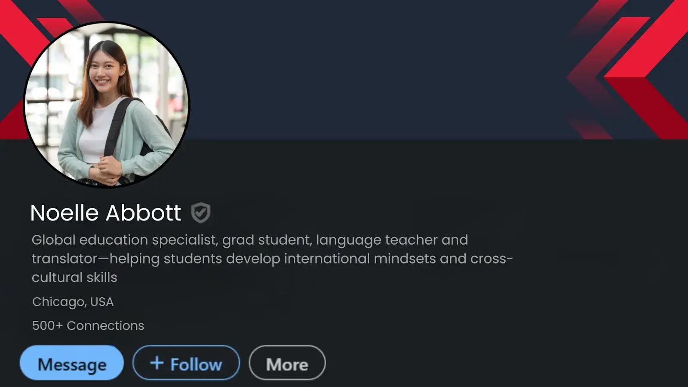Screen dimensions: 688x387
Task: Click the verified shield badge beside the name
Action: (200, 213)
